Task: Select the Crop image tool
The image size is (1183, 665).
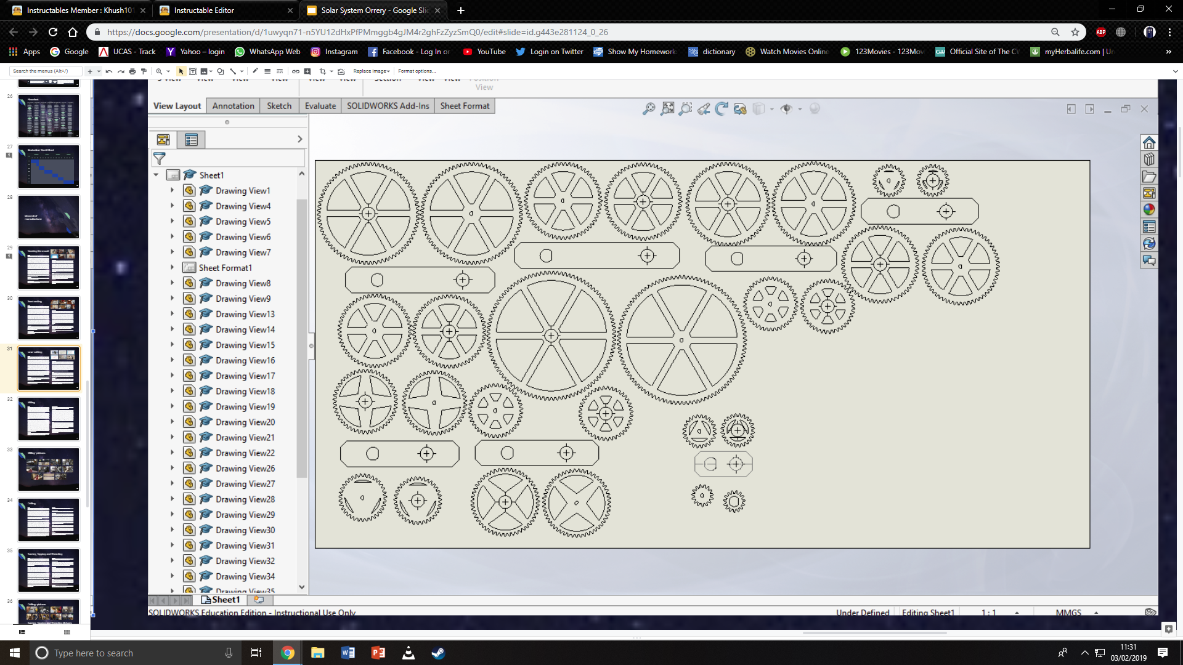Action: (x=322, y=71)
